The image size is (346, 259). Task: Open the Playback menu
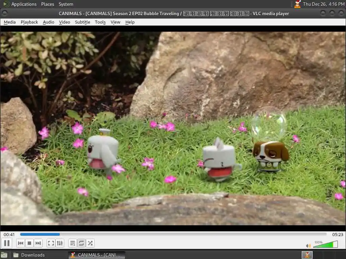pyautogui.click(x=29, y=22)
